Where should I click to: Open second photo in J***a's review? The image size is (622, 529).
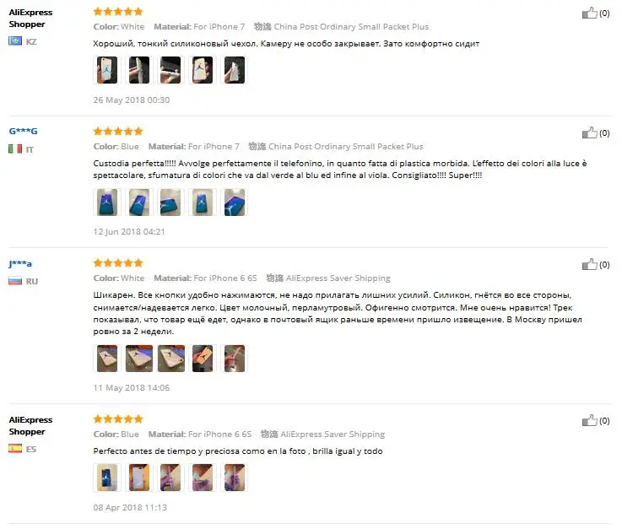pos(139,358)
